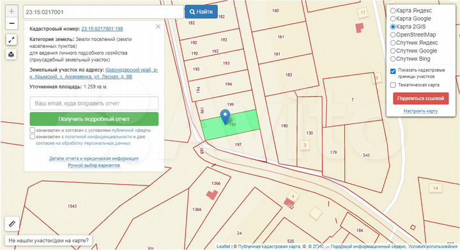Open Условия использования link
The image size is (460, 250).
coord(433,246)
